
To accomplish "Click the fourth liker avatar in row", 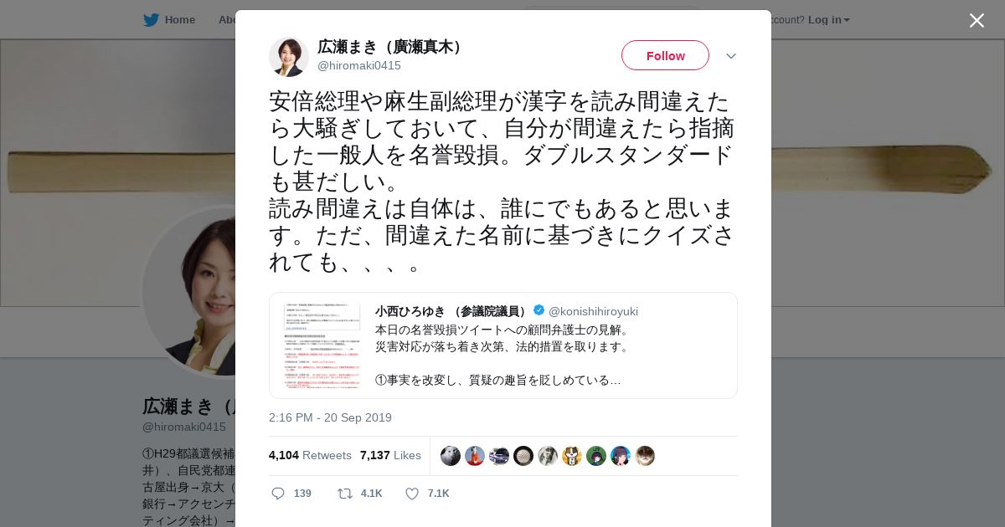I will click(x=523, y=456).
